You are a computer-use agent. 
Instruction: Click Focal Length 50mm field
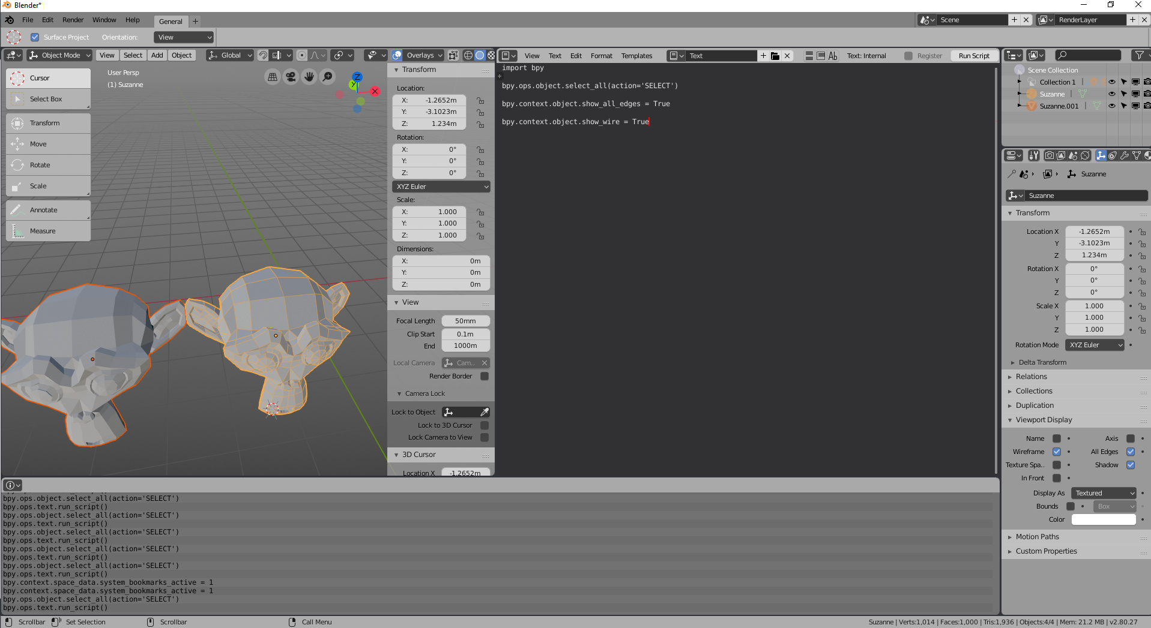click(465, 321)
